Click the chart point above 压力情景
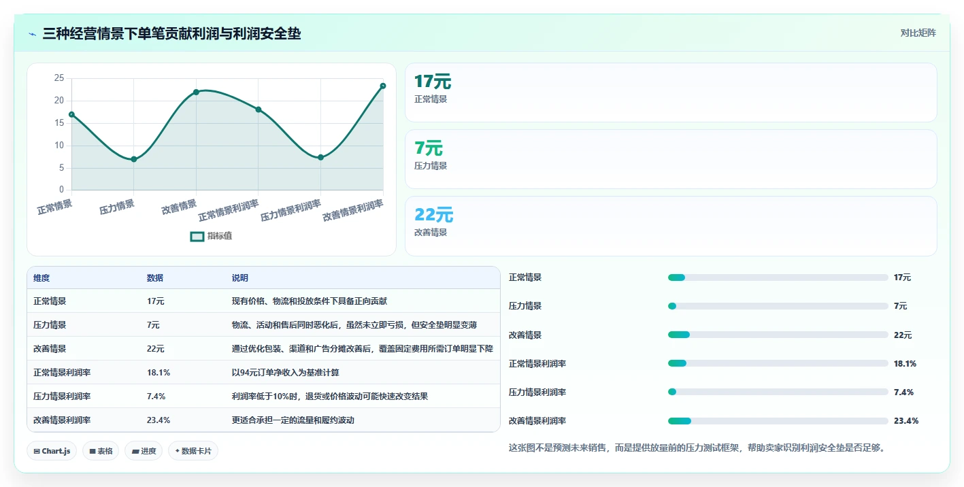Image resolution: width=964 pixels, height=487 pixels. click(134, 159)
